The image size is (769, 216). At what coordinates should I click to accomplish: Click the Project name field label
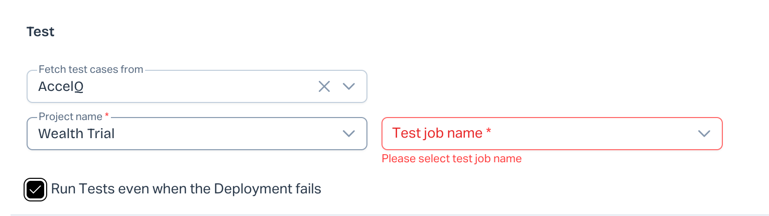coord(70,117)
